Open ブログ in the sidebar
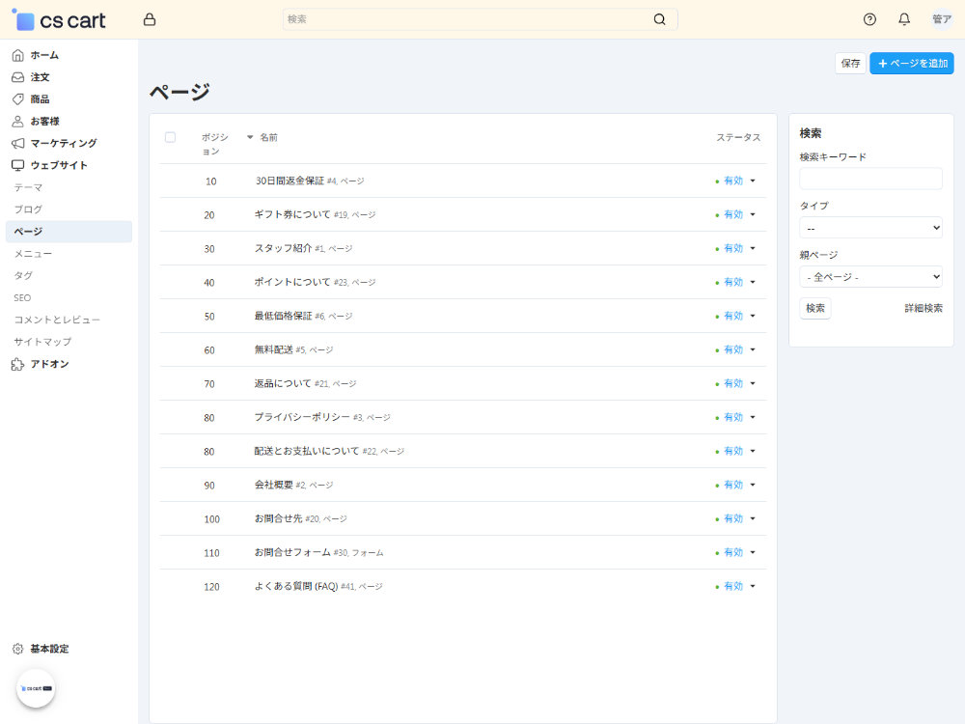The width and height of the screenshot is (965, 724). click(x=28, y=209)
